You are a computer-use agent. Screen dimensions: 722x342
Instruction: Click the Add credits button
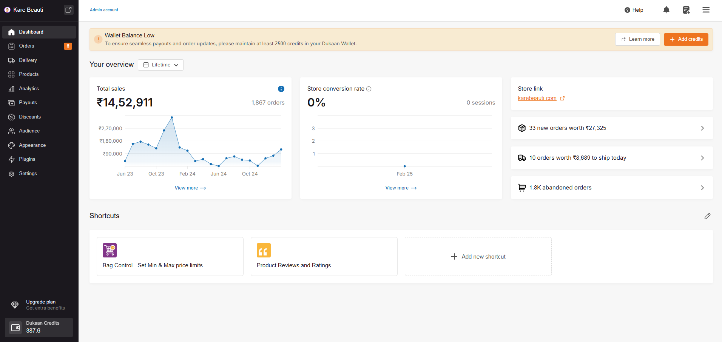pos(686,39)
